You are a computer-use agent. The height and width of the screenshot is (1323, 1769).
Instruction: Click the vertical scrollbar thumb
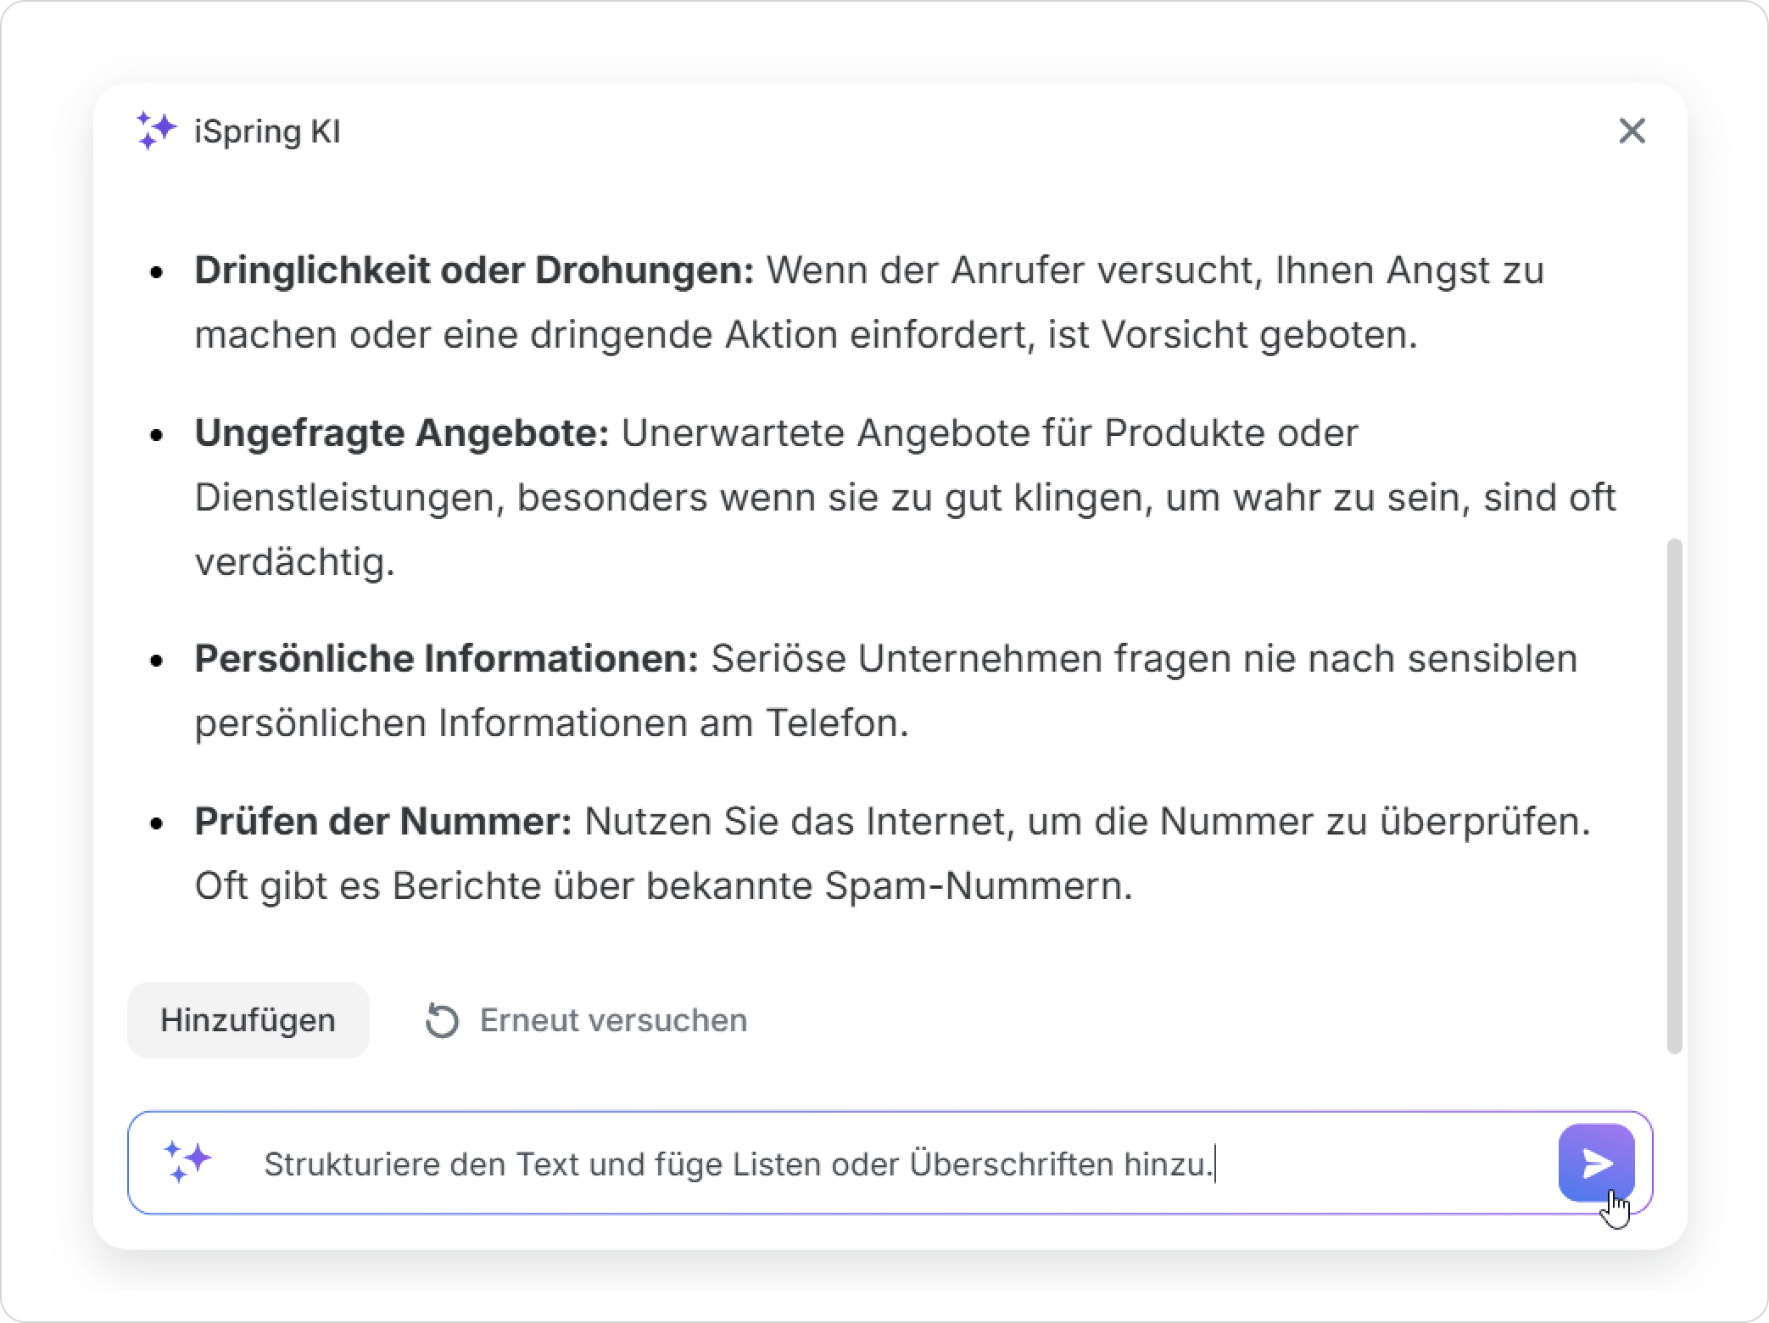click(x=1674, y=795)
